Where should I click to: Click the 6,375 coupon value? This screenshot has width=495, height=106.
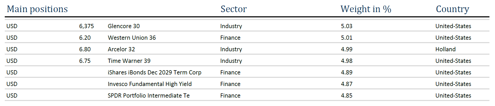(86, 26)
